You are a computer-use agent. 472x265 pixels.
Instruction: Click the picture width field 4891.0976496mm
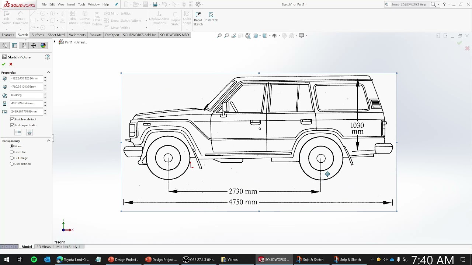pyautogui.click(x=27, y=103)
